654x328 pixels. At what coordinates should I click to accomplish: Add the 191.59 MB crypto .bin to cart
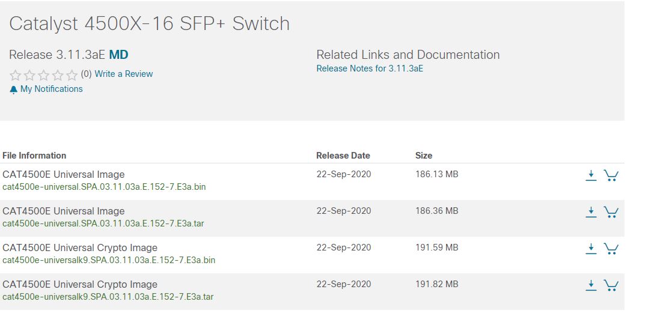(x=611, y=249)
